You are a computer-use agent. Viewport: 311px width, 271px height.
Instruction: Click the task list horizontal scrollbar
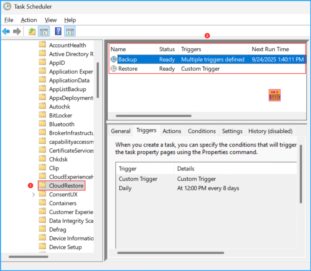153,116
